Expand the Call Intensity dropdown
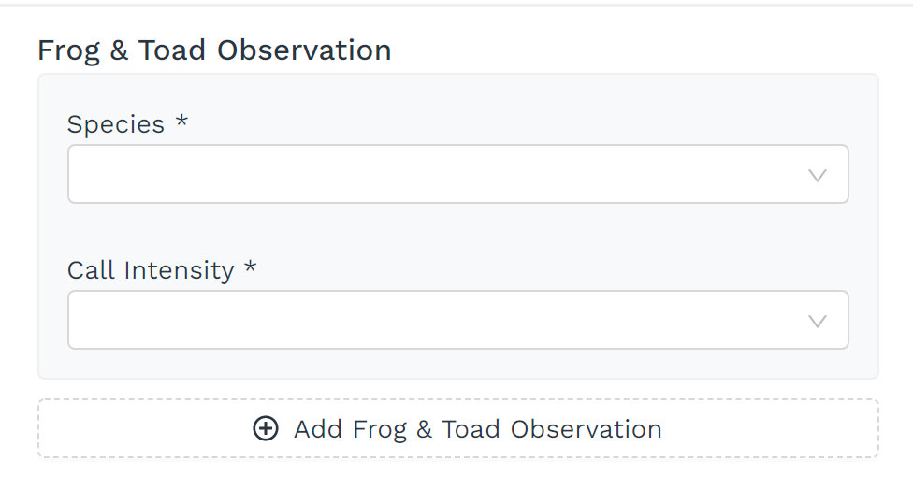 pos(457,321)
